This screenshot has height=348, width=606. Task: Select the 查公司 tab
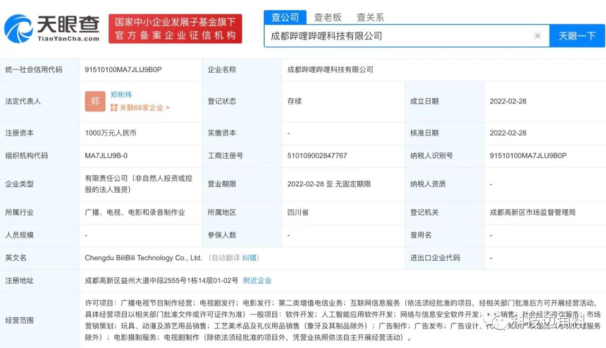(x=285, y=17)
